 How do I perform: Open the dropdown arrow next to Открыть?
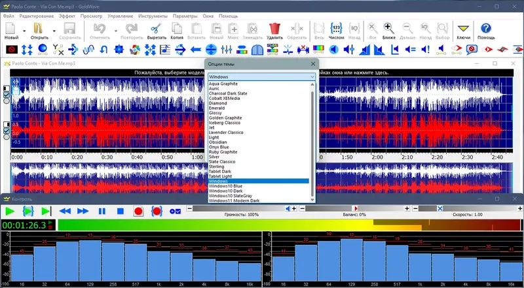click(x=54, y=30)
